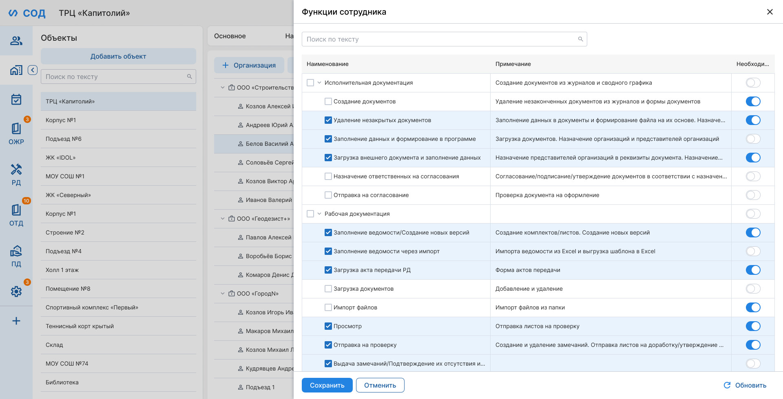Click the person icon next to Павлов Алексей
783x399 pixels.
tap(241, 237)
